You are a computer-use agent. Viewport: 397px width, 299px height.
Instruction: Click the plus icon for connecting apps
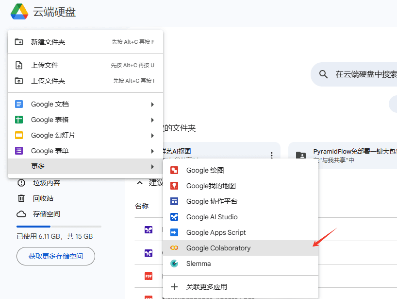[x=174, y=287]
